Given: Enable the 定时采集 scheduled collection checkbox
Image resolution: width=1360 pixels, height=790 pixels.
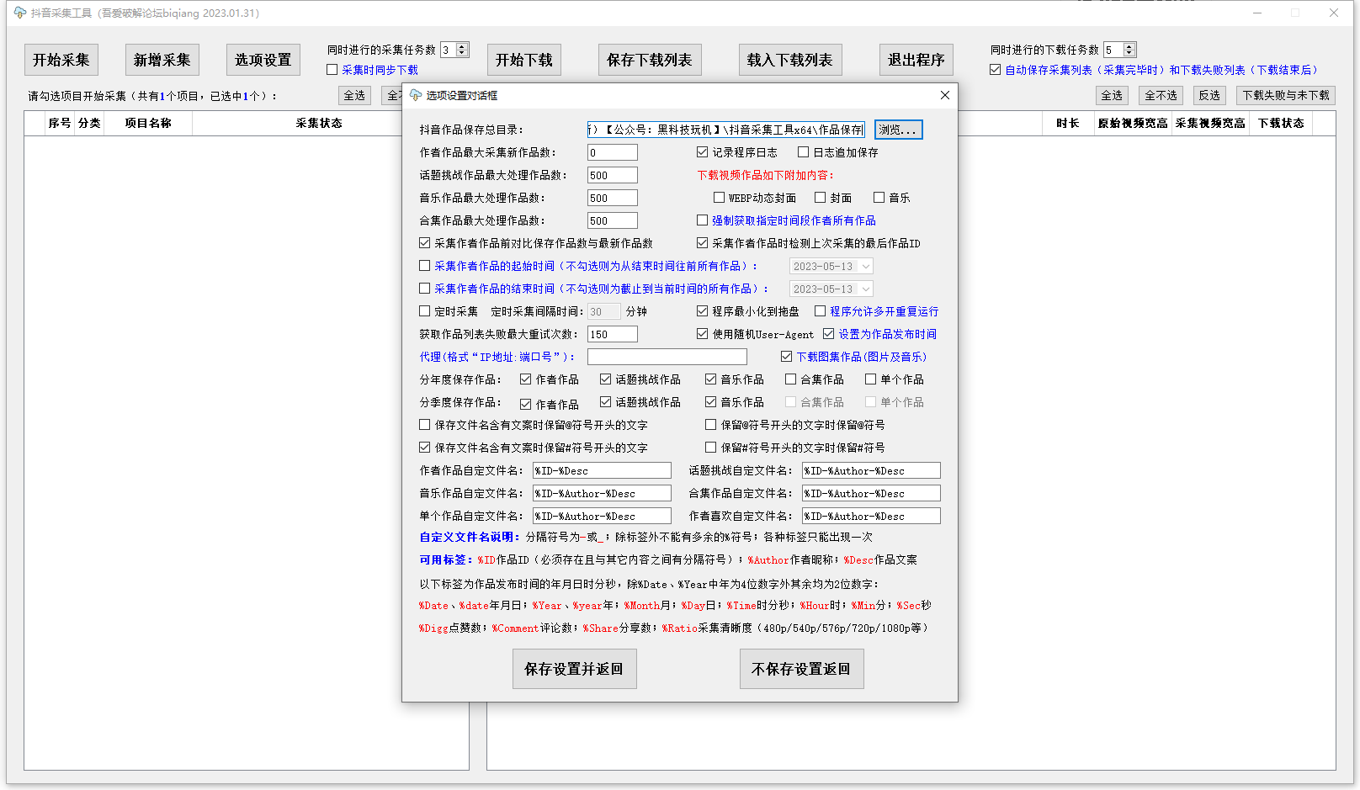Looking at the screenshot, I should tap(425, 310).
